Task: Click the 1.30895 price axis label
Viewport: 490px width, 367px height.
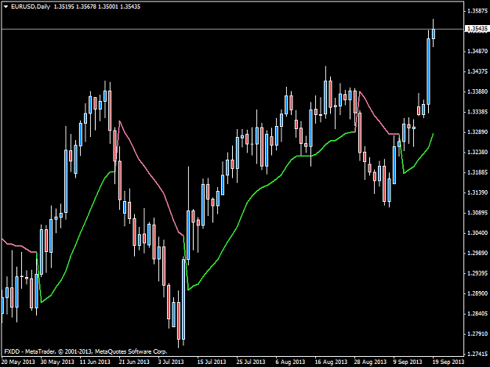Action: [x=477, y=213]
